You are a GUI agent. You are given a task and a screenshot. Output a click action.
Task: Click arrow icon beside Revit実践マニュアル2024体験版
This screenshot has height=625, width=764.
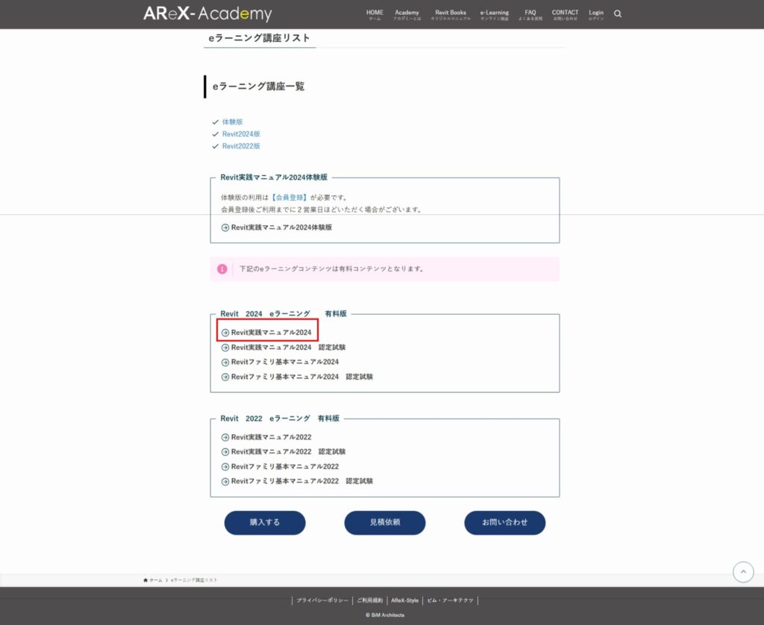coord(225,227)
